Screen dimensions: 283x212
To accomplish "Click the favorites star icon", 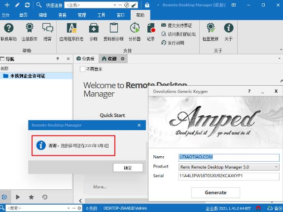I will tap(31, 197).
